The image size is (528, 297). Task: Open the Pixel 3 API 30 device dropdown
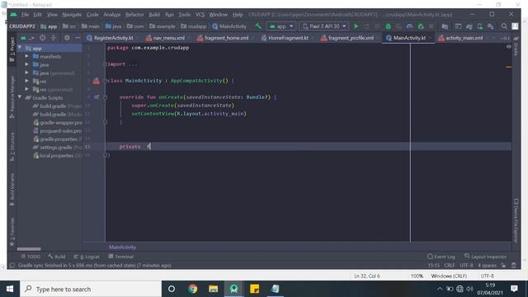click(x=324, y=26)
